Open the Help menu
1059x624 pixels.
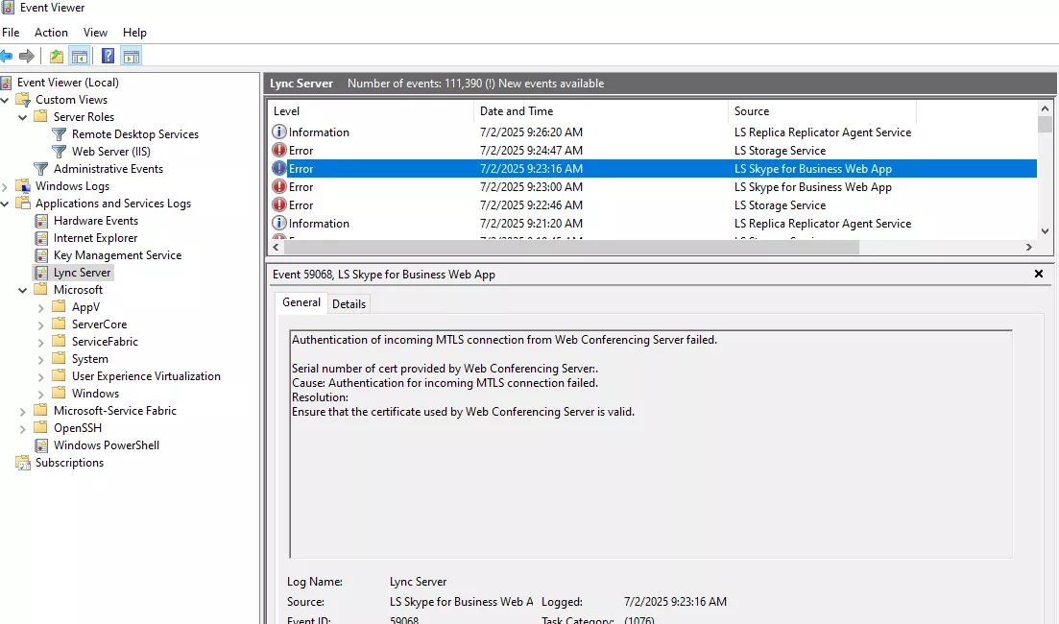pyautogui.click(x=134, y=33)
